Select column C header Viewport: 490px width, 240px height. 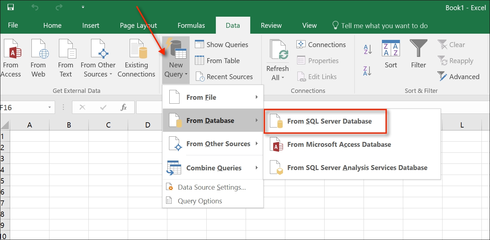click(x=108, y=125)
